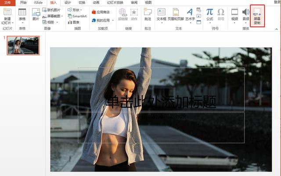Switch to the 设计 tab
Screen dimensions: 281x176
[x=68, y=2]
